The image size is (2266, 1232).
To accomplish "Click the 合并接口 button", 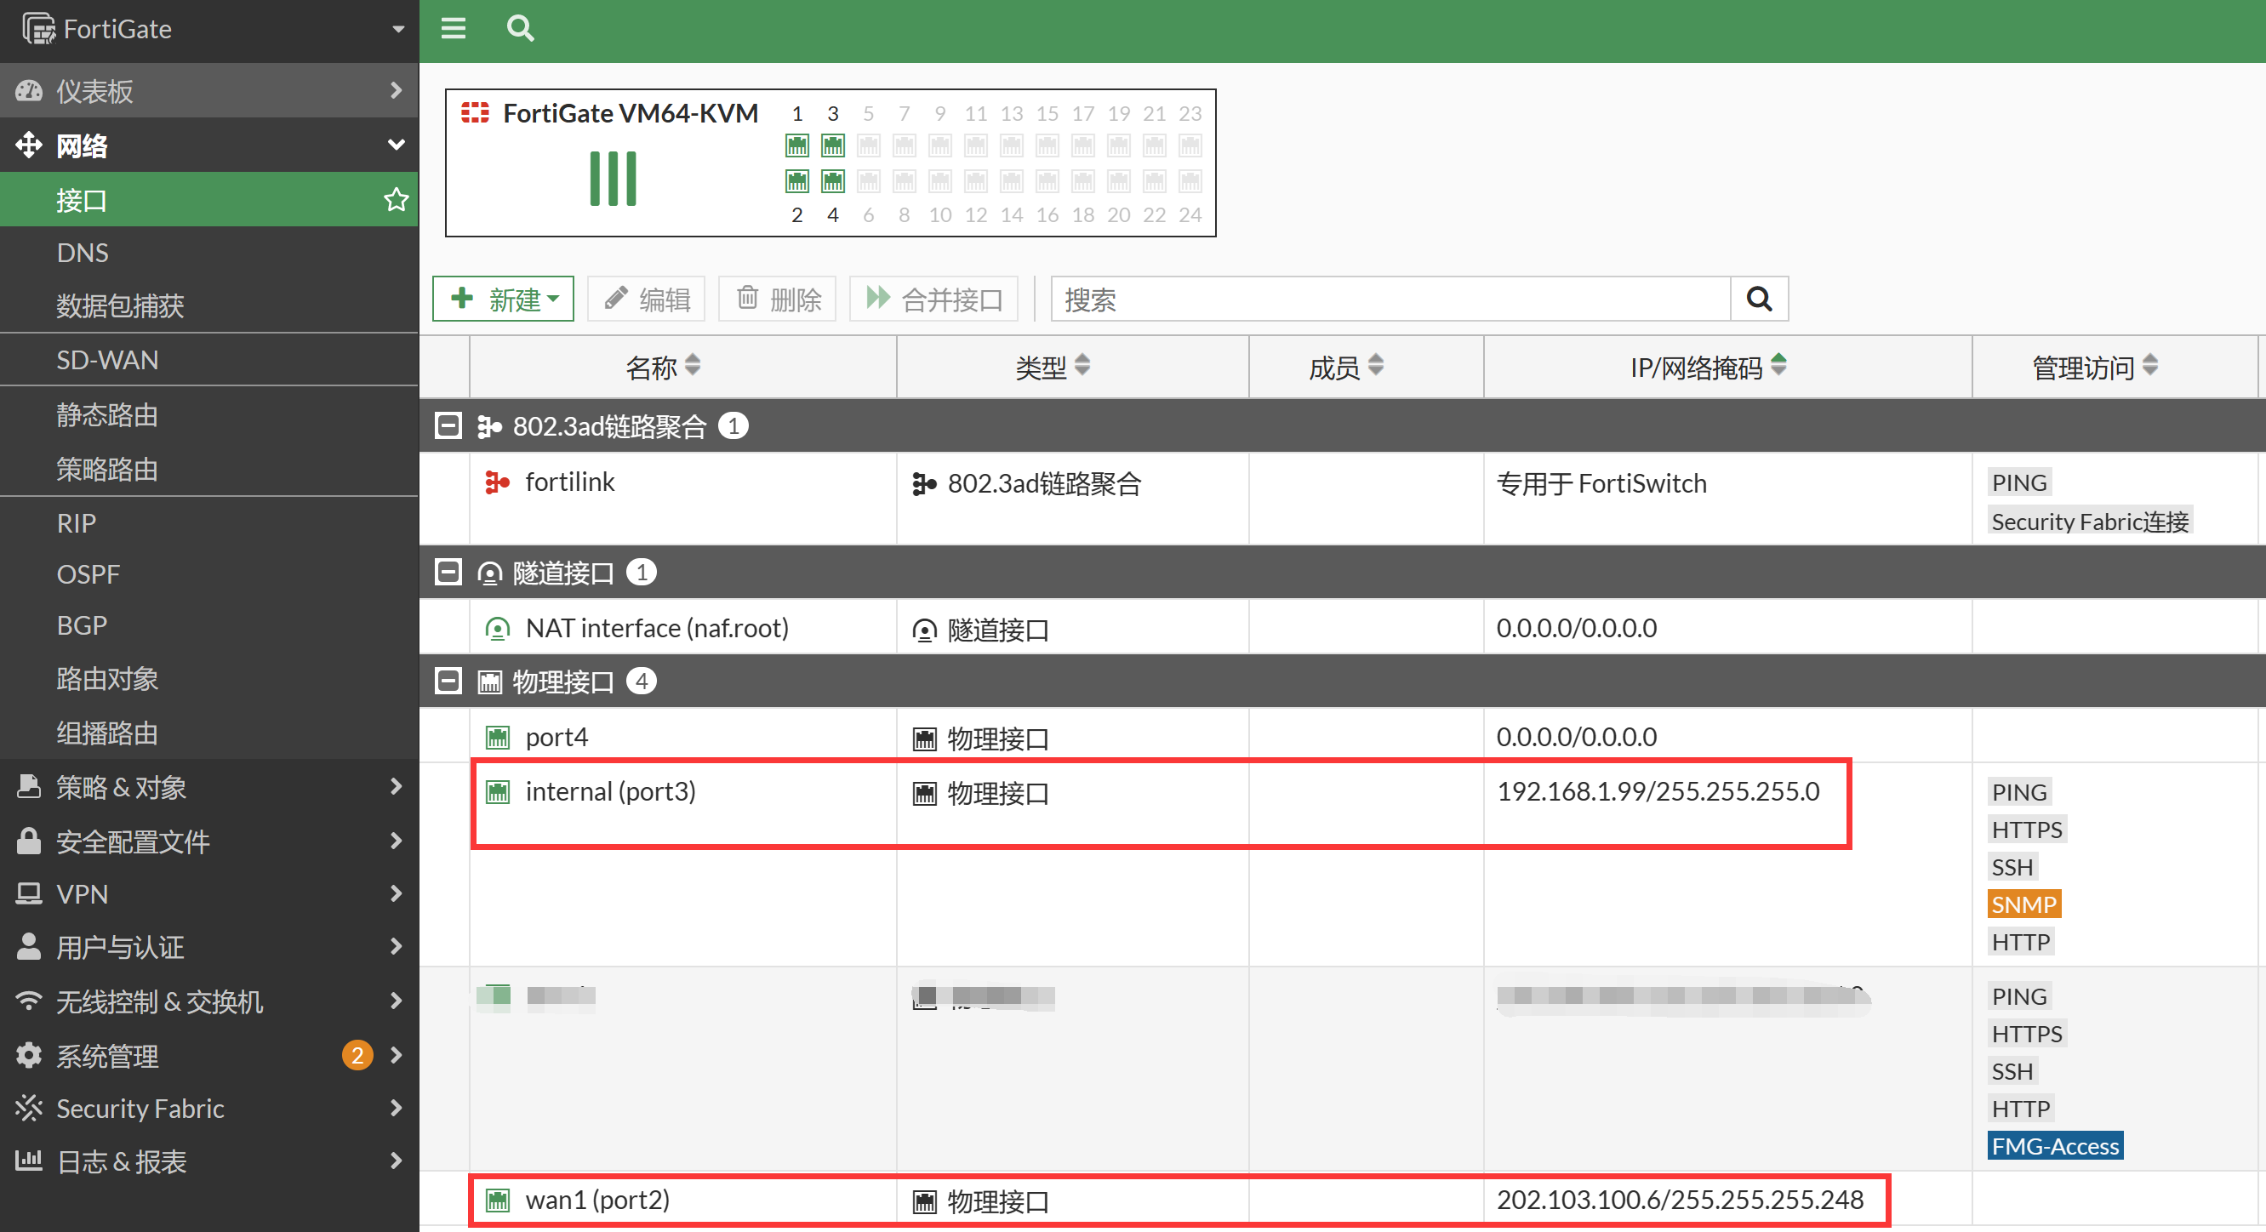I will tap(933, 299).
